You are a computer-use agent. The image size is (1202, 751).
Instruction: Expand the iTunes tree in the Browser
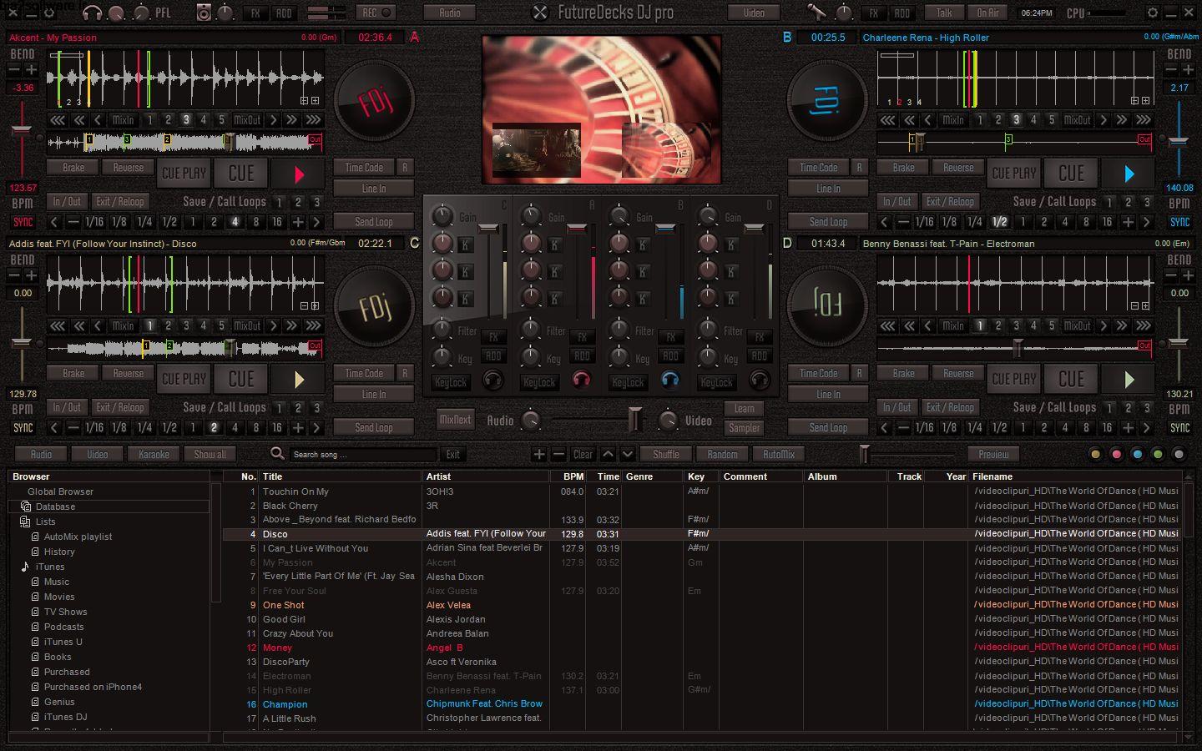pos(26,567)
